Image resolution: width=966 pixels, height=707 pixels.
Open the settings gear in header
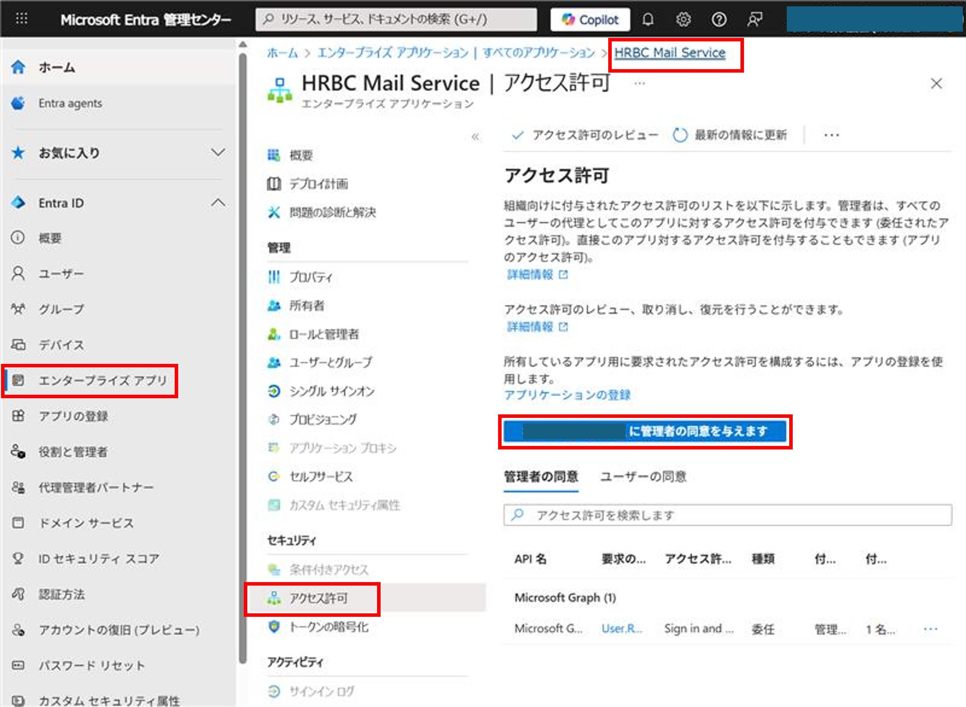pos(683,20)
